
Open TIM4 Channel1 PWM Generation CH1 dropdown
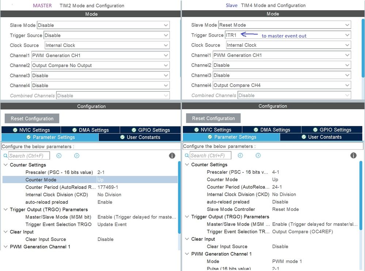pos(282,55)
